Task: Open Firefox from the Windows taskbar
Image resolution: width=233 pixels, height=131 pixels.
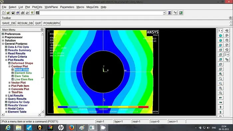Action: coord(72,127)
